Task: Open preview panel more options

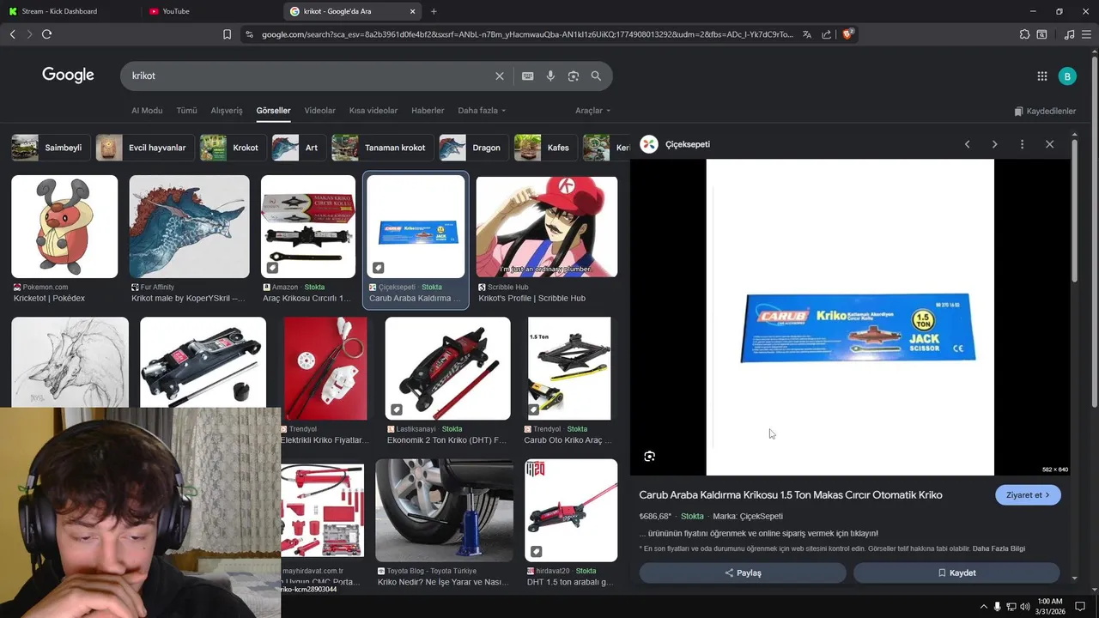Action: pos(1022,144)
